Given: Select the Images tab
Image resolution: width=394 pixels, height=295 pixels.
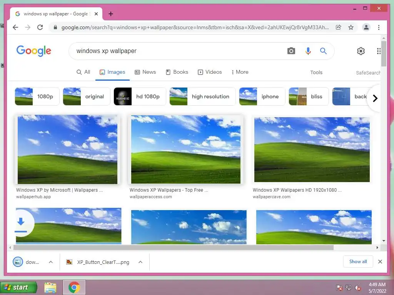Looking at the screenshot, I should pos(112,72).
